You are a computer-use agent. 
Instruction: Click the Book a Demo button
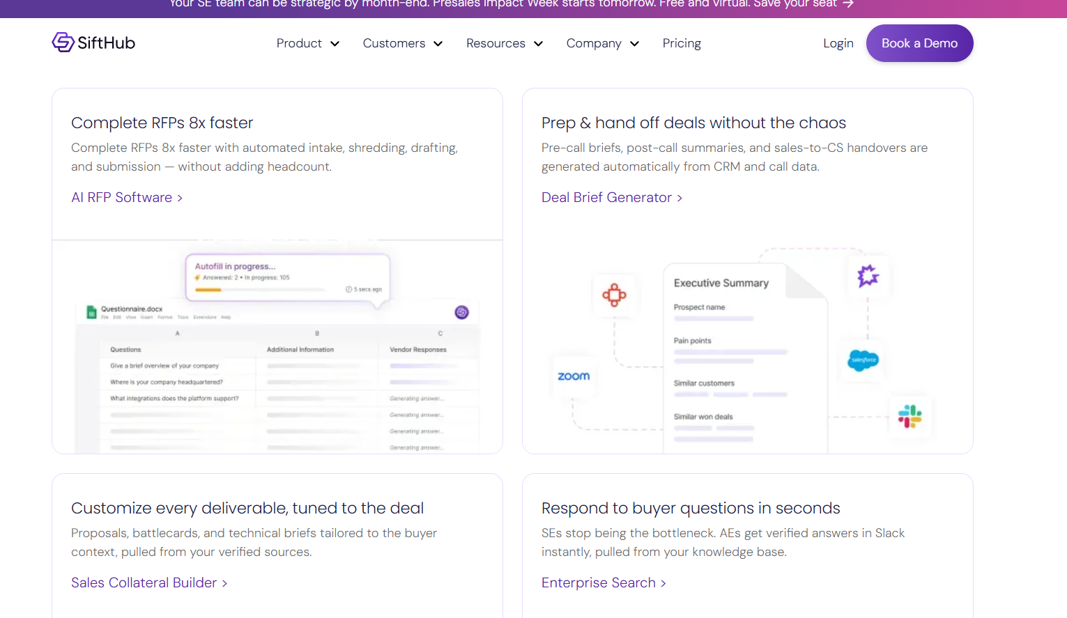click(919, 43)
